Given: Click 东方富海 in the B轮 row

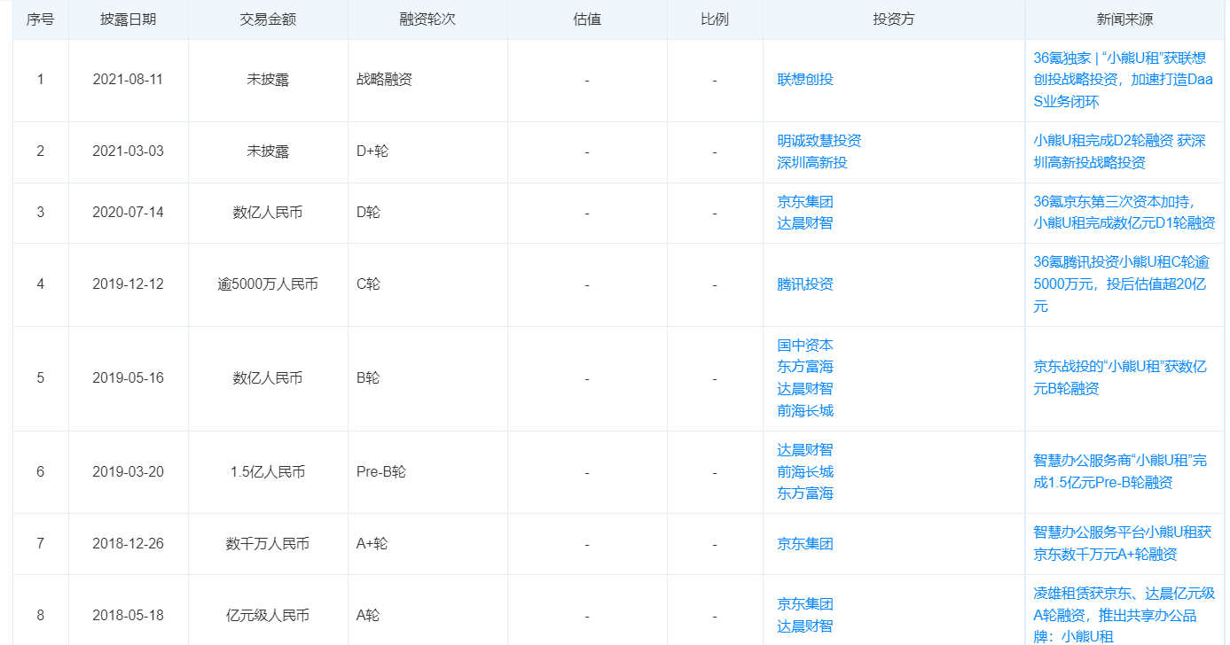Looking at the screenshot, I should 805,367.
